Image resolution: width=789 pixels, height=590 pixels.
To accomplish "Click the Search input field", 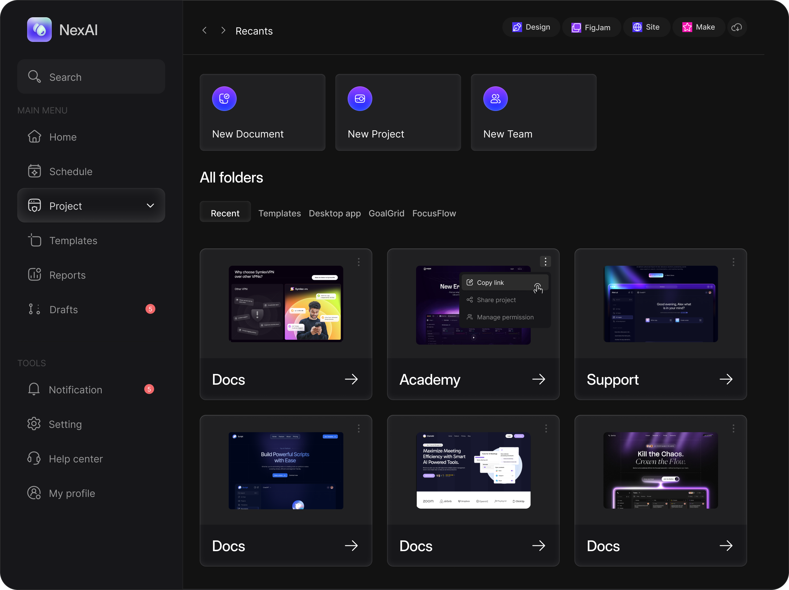I will (x=91, y=77).
